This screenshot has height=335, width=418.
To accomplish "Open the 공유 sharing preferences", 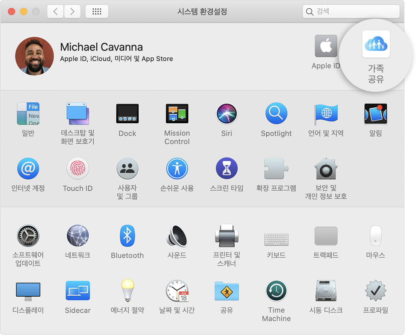I will point(227,291).
